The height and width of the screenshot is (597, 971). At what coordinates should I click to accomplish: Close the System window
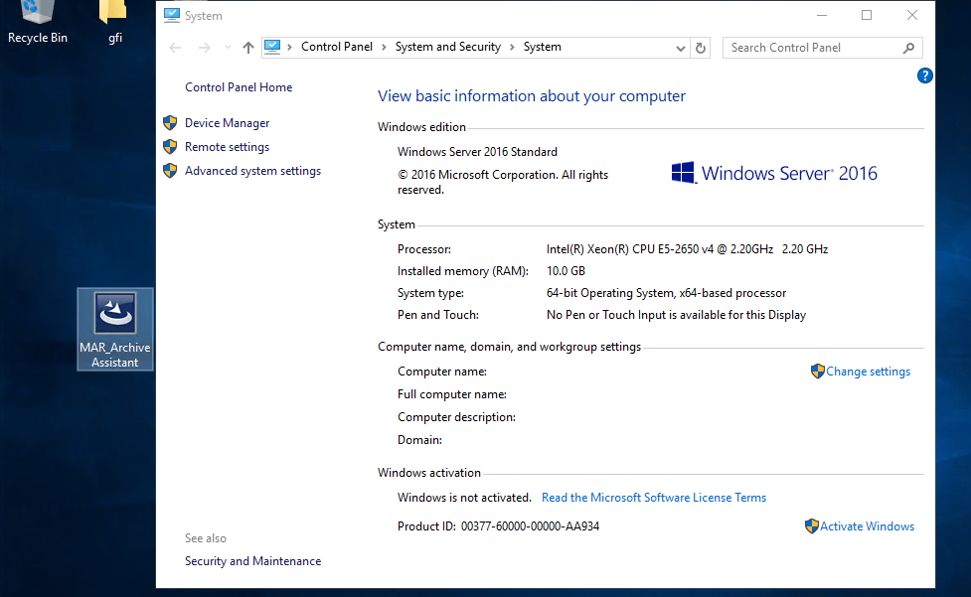tap(912, 16)
